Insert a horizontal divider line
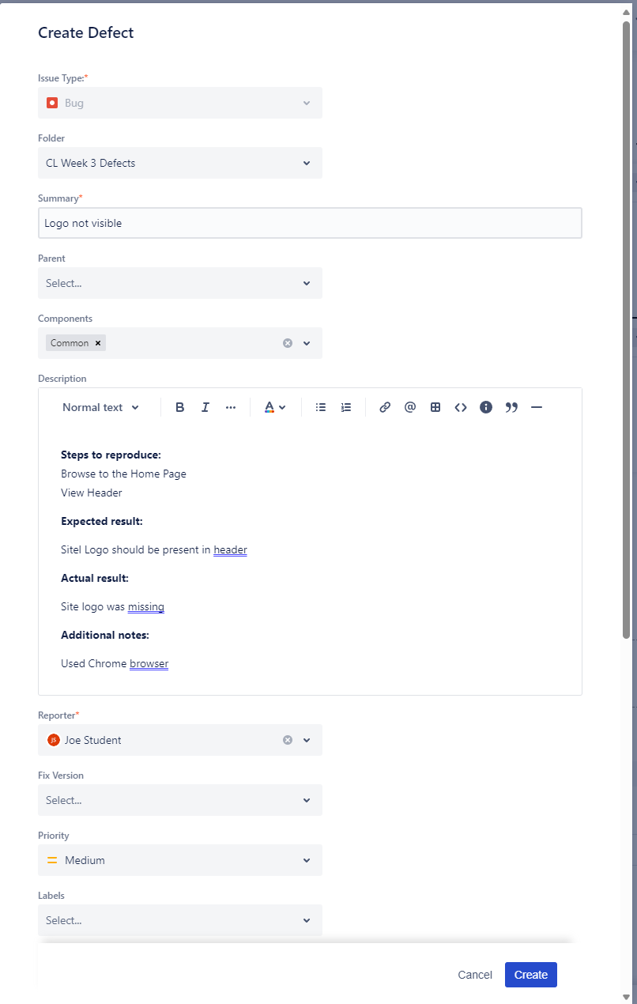Screen dimensions: 637x1004 click(537, 407)
